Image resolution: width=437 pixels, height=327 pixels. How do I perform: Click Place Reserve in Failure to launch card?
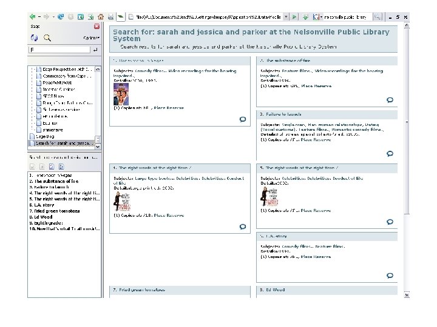[316, 140]
